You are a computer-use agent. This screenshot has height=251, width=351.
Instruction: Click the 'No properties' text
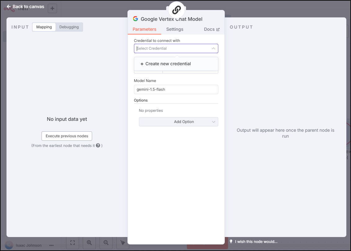coord(151,111)
